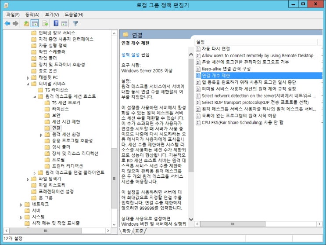
Task: Click the 설정 column header
Action: pos(256,42)
